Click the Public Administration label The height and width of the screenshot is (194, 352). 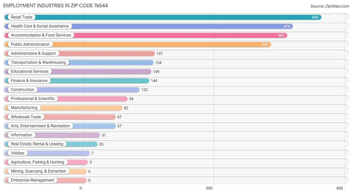tap(30, 44)
